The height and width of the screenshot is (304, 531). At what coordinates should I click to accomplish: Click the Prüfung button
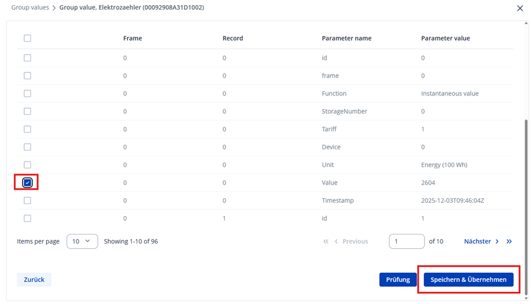pos(398,280)
